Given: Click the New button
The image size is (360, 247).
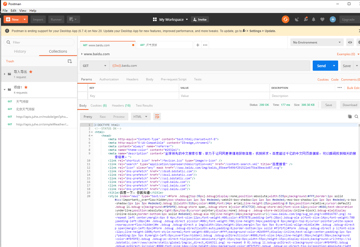Looking at the screenshot, I should point(12,19).
